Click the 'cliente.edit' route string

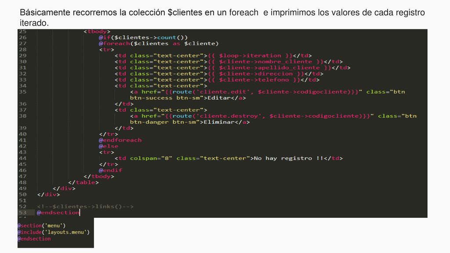pos(223,92)
